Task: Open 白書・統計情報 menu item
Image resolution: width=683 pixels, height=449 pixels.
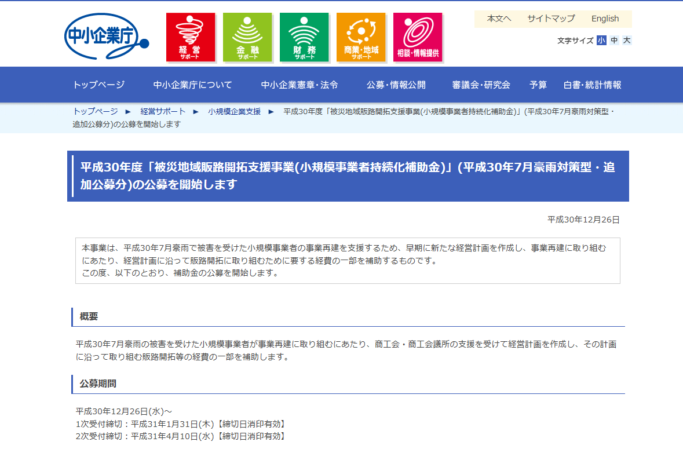Action: click(592, 85)
